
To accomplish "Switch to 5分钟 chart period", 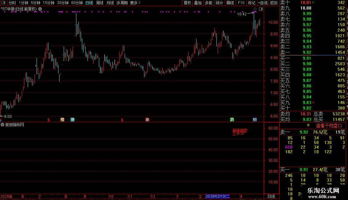I will (35, 3).
